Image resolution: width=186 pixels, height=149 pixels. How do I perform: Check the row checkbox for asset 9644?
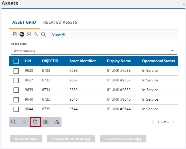tap(16, 109)
